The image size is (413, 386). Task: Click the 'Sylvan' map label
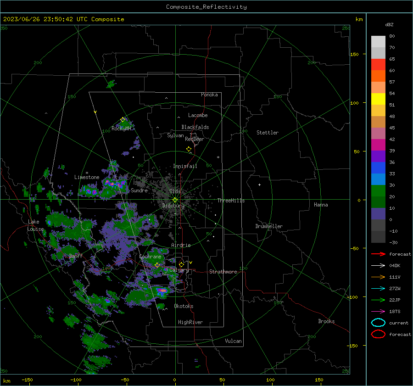(175, 135)
